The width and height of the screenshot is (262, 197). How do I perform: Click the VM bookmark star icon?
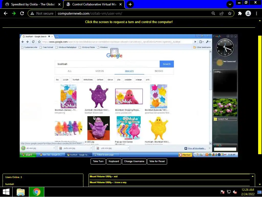[39, 42]
